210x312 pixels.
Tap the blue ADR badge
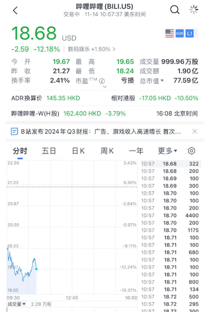pyautogui.click(x=179, y=33)
